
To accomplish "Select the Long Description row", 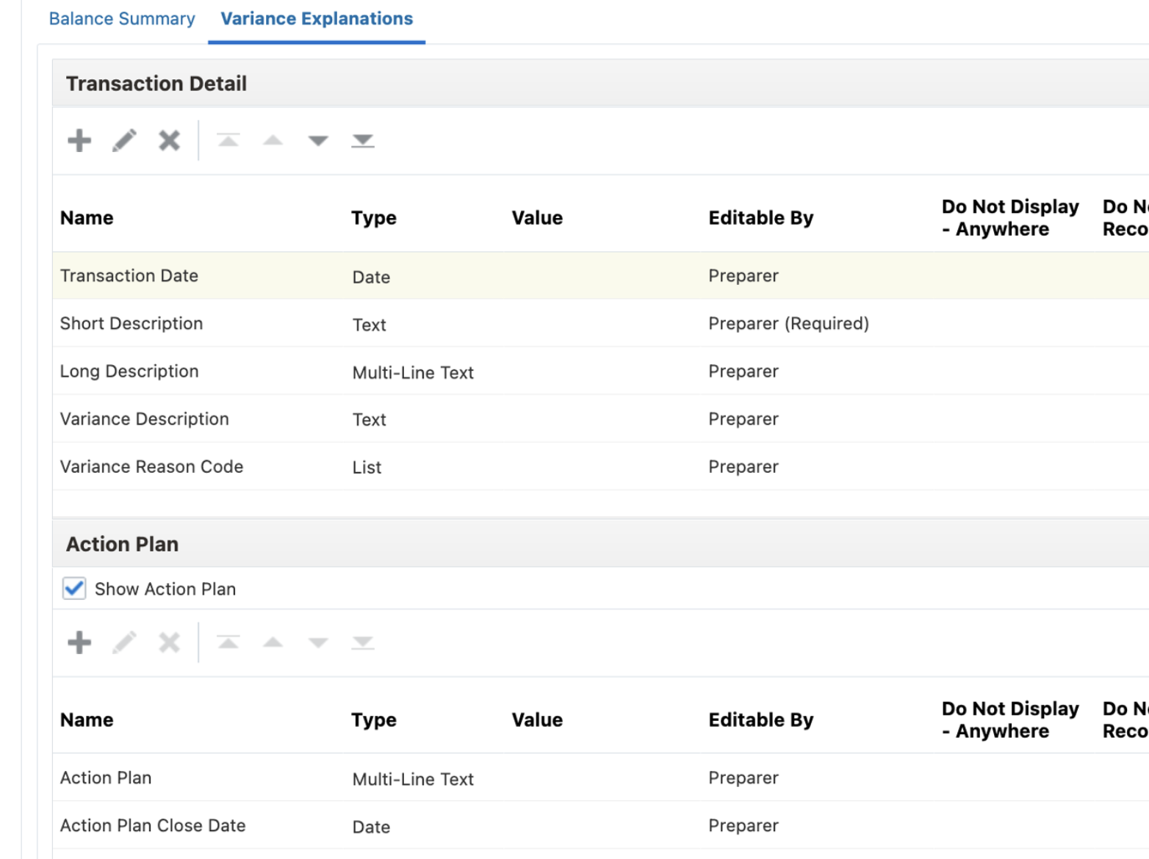I will (x=601, y=371).
